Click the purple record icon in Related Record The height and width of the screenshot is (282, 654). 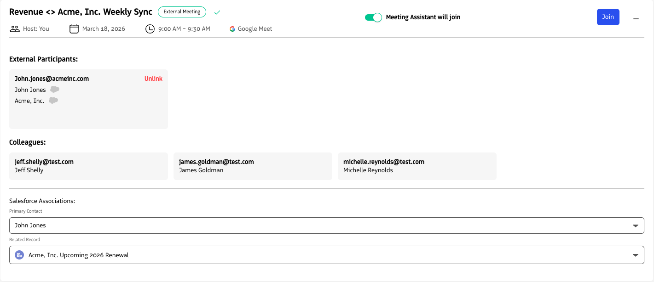(19, 255)
